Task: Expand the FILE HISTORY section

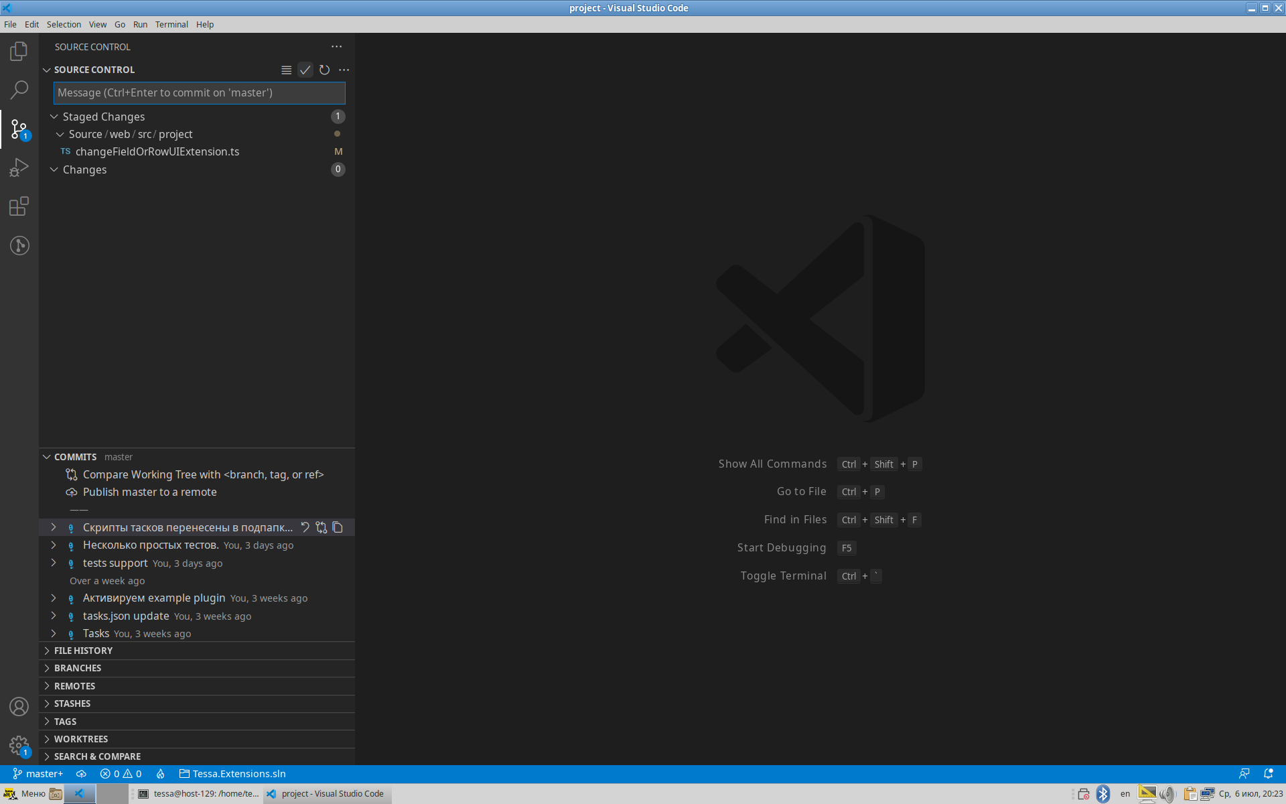Action: coord(83,651)
